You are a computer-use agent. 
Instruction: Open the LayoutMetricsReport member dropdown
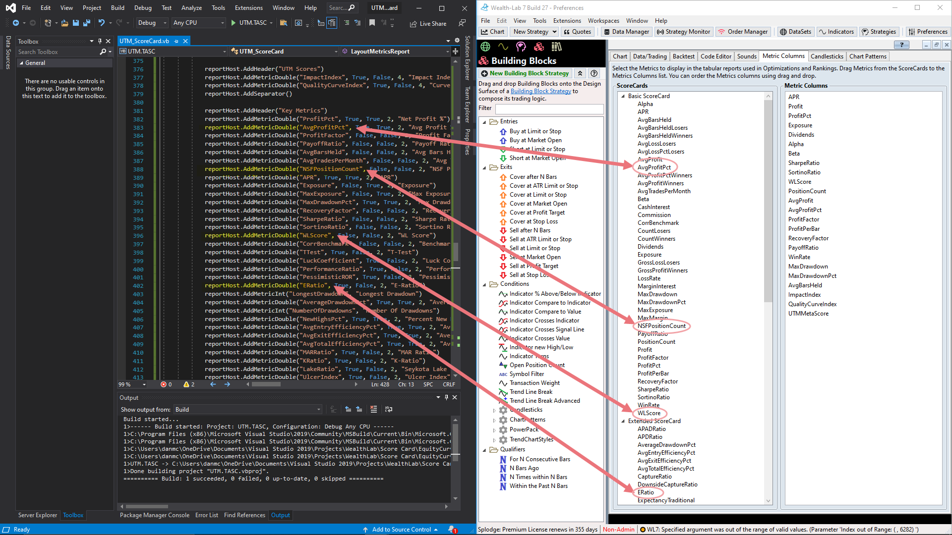click(396, 51)
